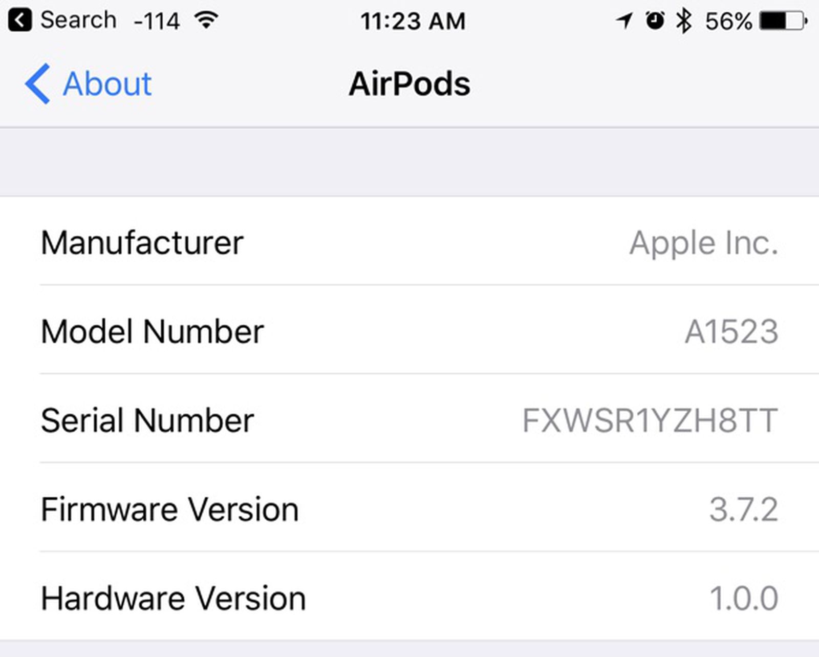Tap the blue back chevron
Image resolution: width=819 pixels, height=657 pixels.
37,83
